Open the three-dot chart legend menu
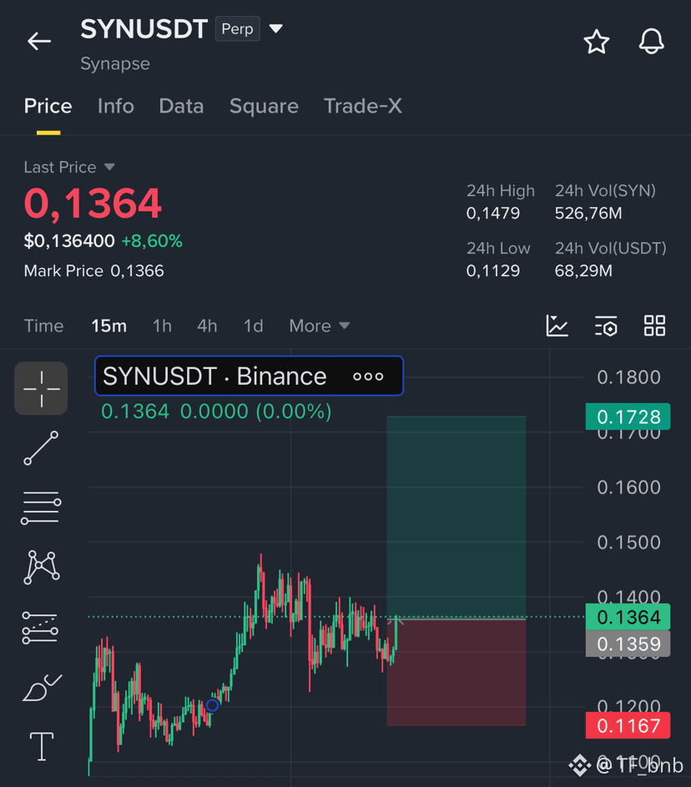Screen dimensions: 691x787 pyautogui.click(x=368, y=376)
